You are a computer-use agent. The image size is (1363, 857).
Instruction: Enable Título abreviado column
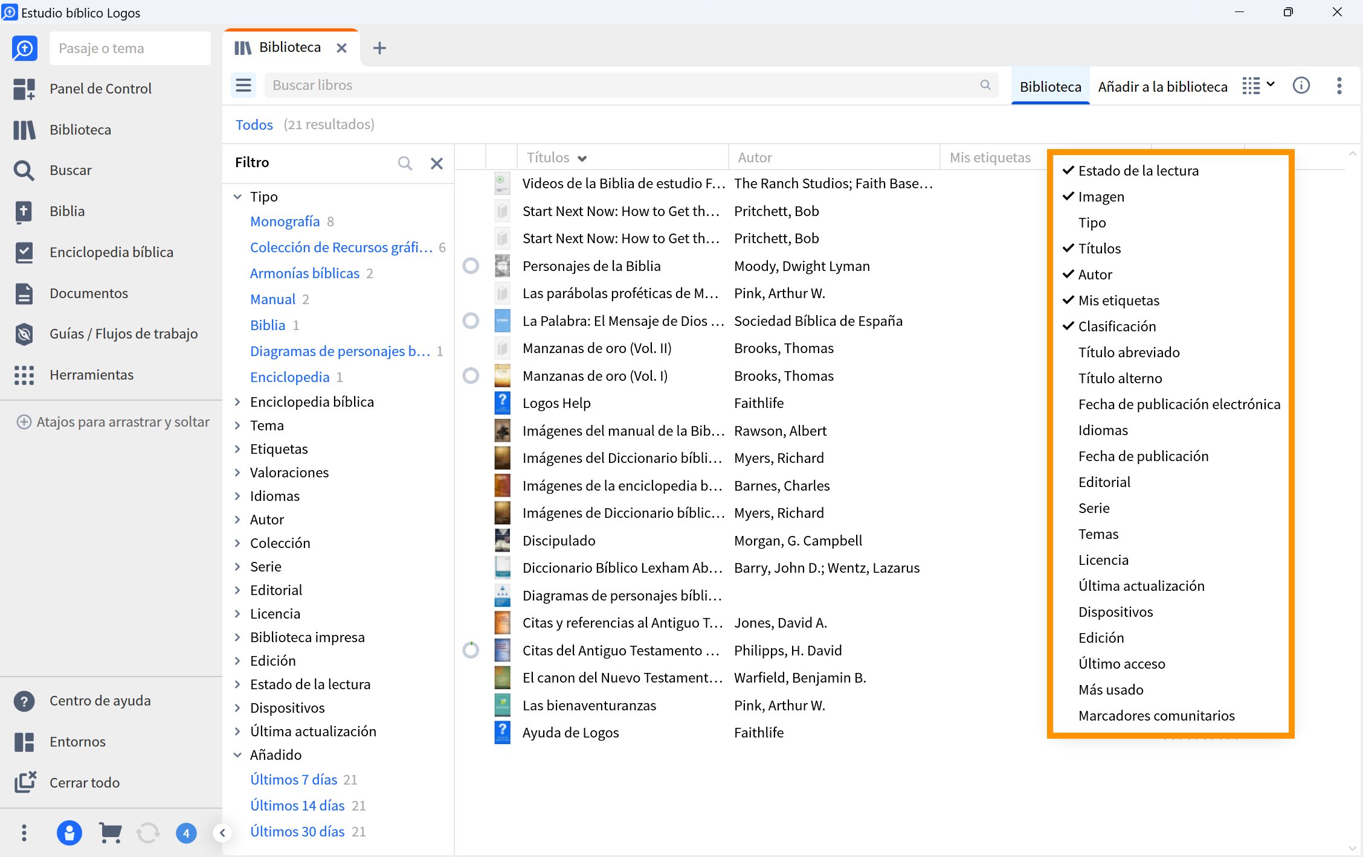1129,352
